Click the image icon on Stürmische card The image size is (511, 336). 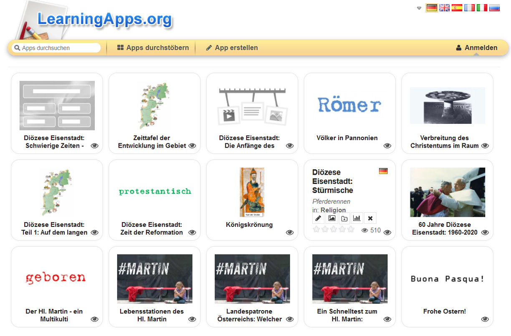pos(331,218)
